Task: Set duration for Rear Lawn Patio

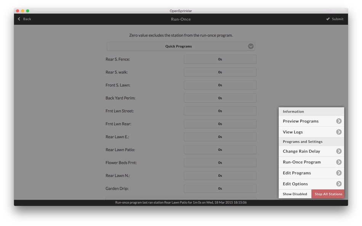Action: point(220,150)
